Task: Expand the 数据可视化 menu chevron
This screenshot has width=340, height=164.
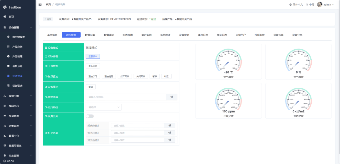Action: click(x=31, y=145)
